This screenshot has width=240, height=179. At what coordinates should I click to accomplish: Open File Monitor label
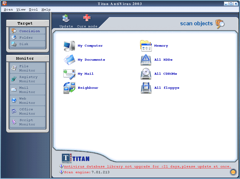pyautogui.click(x=27, y=68)
